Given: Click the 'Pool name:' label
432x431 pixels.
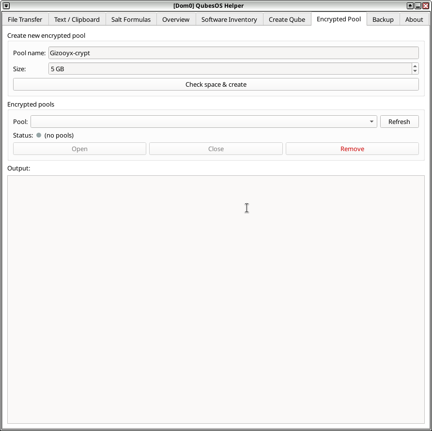Looking at the screenshot, I should (x=30, y=53).
